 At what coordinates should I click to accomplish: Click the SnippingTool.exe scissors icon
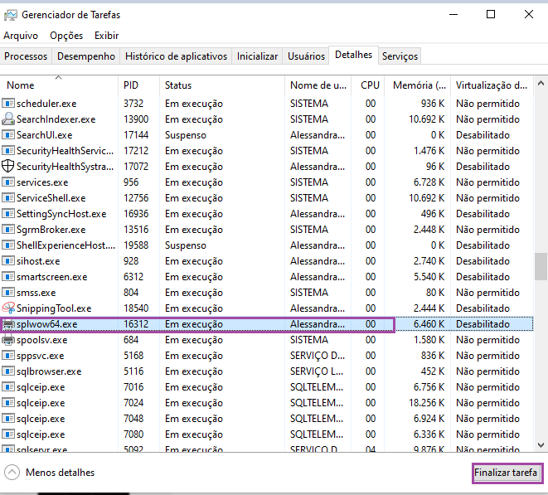pos(8,308)
